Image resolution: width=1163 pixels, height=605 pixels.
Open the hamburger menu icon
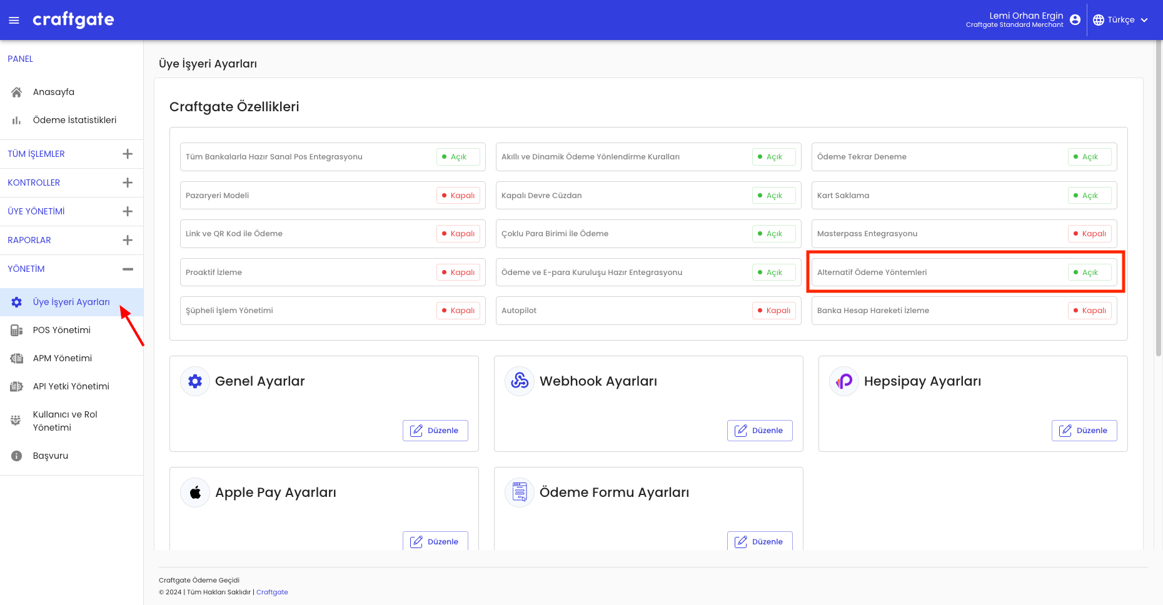tap(14, 21)
